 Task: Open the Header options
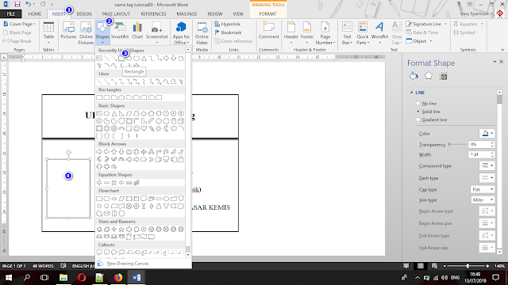point(291,33)
